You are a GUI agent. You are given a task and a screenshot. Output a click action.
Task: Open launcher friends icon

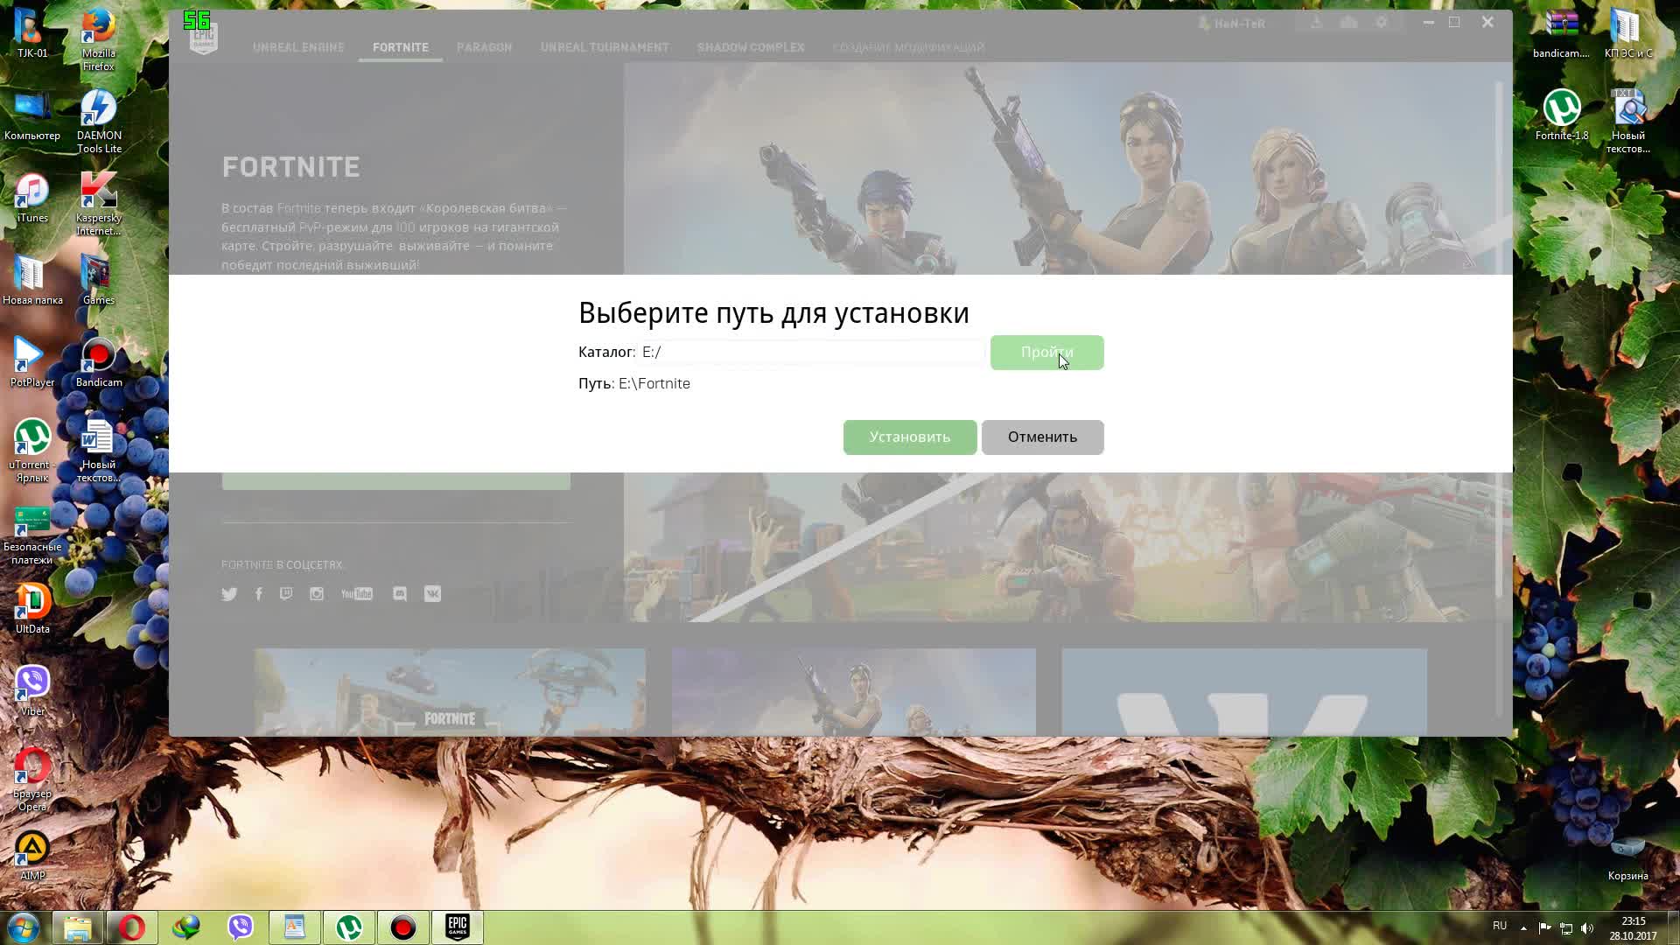point(1348,23)
